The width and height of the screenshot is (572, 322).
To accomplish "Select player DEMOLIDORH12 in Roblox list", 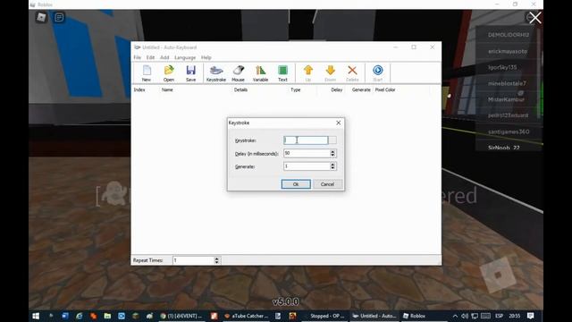I will tap(509, 35).
